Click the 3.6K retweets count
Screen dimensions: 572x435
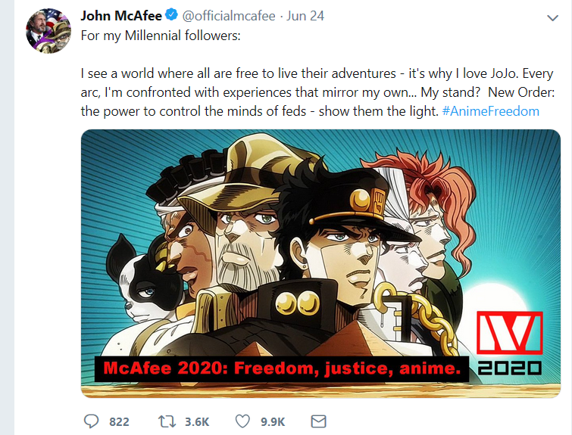click(197, 422)
